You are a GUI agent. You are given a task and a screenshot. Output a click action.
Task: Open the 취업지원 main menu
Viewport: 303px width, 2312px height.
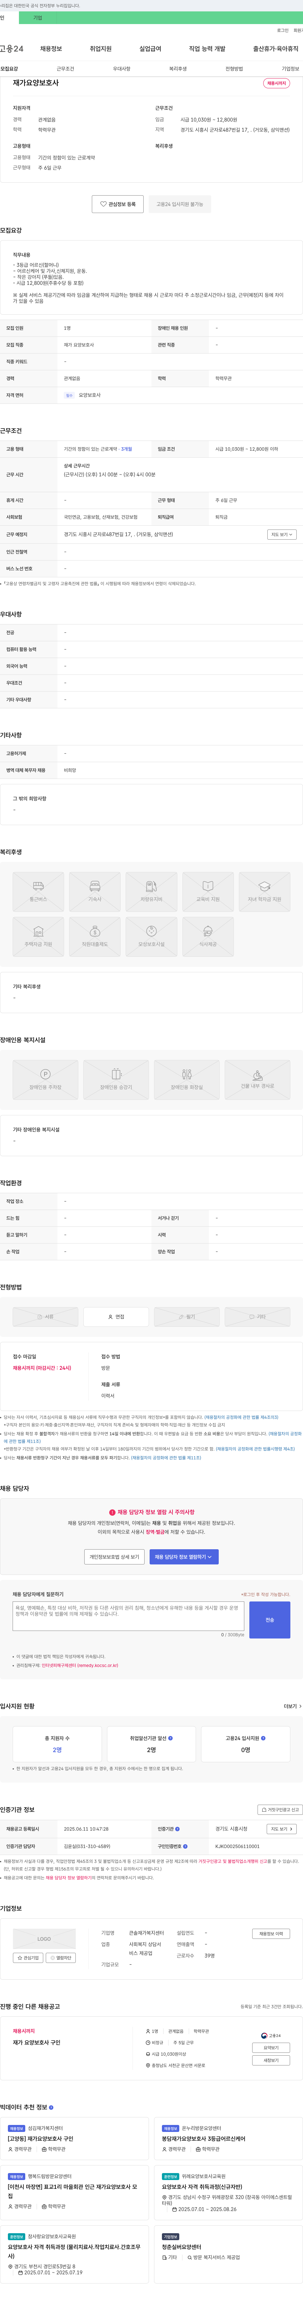[x=101, y=48]
